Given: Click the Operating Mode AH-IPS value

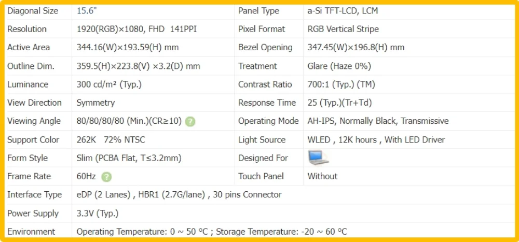Looking at the screenshot, I should click(x=378, y=121).
